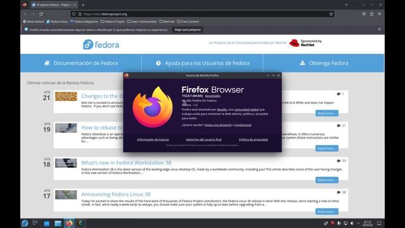Click the clock in system tray
The height and width of the screenshot is (228, 405).
pos(367,223)
